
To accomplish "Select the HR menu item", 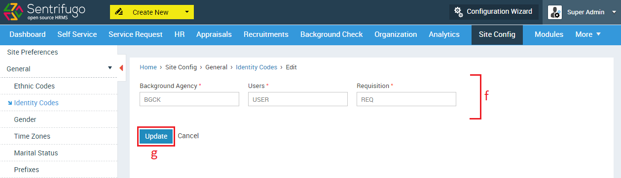I will [180, 34].
